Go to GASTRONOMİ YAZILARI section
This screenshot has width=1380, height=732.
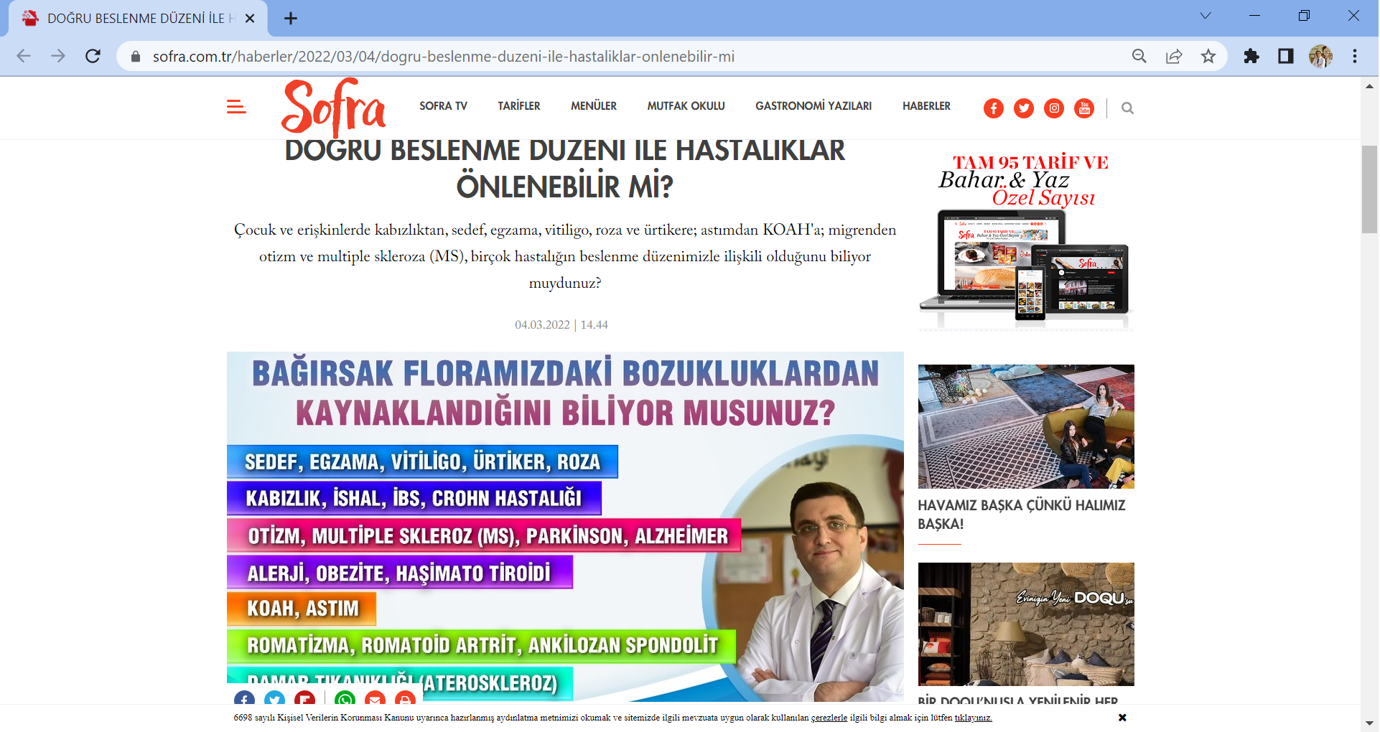(813, 106)
